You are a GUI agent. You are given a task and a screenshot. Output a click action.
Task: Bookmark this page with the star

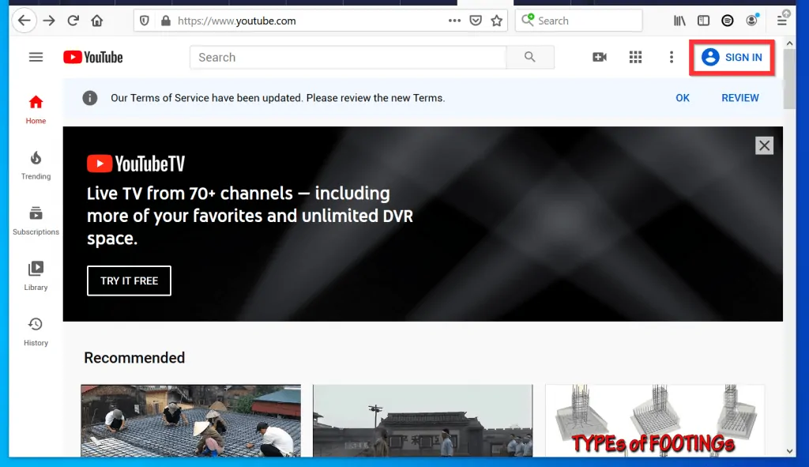(x=497, y=21)
